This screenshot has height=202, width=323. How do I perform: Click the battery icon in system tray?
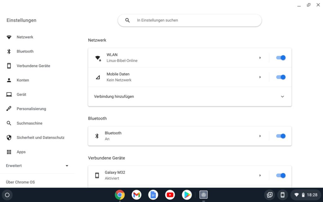(303, 195)
